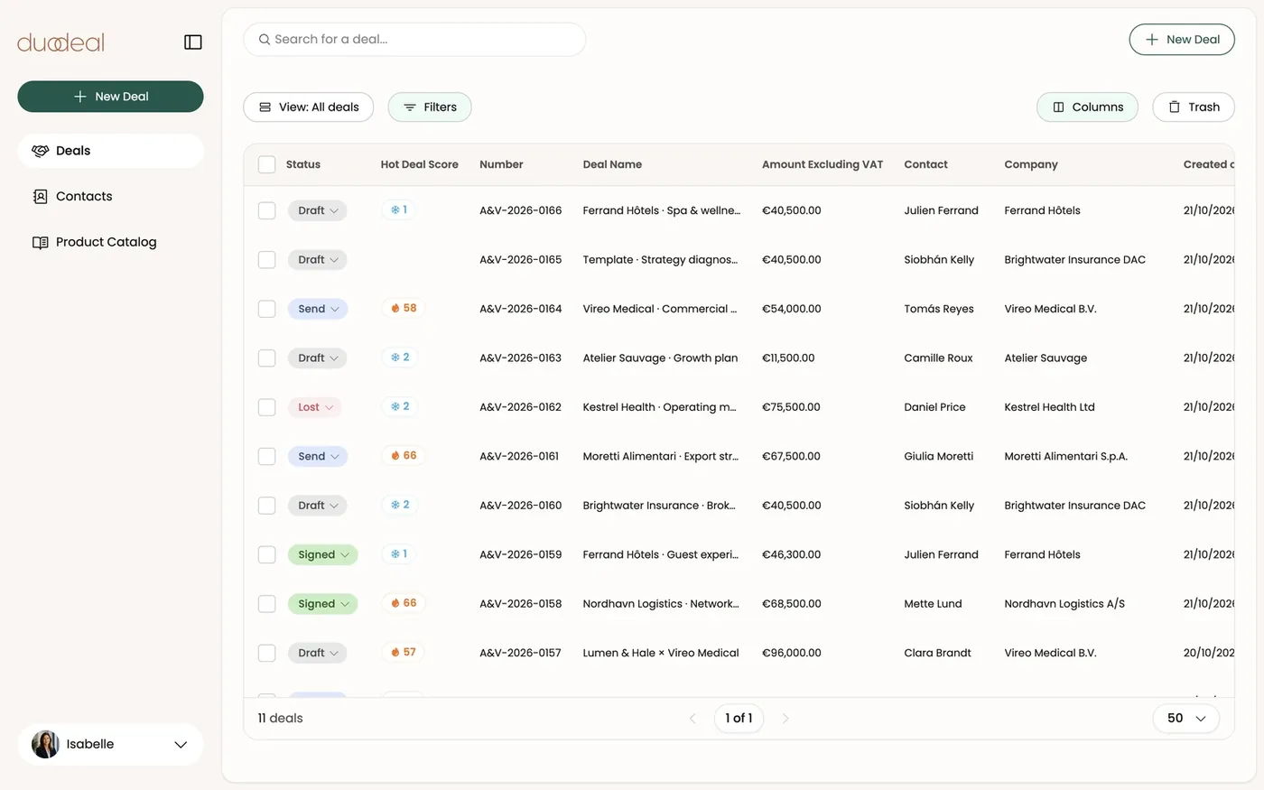Viewport: 1264px width, 790px height.
Task: Toggle the sidebar collapse icon
Action: pyautogui.click(x=192, y=42)
